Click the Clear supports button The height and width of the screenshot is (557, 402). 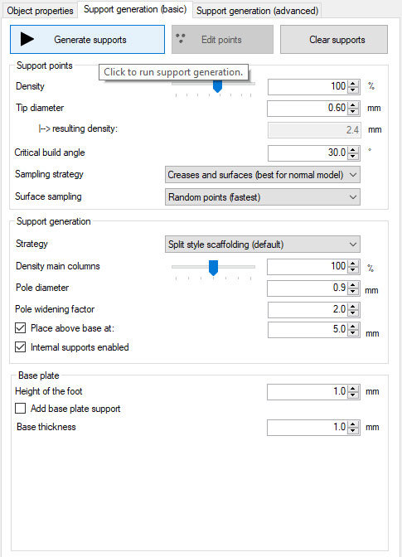(334, 40)
